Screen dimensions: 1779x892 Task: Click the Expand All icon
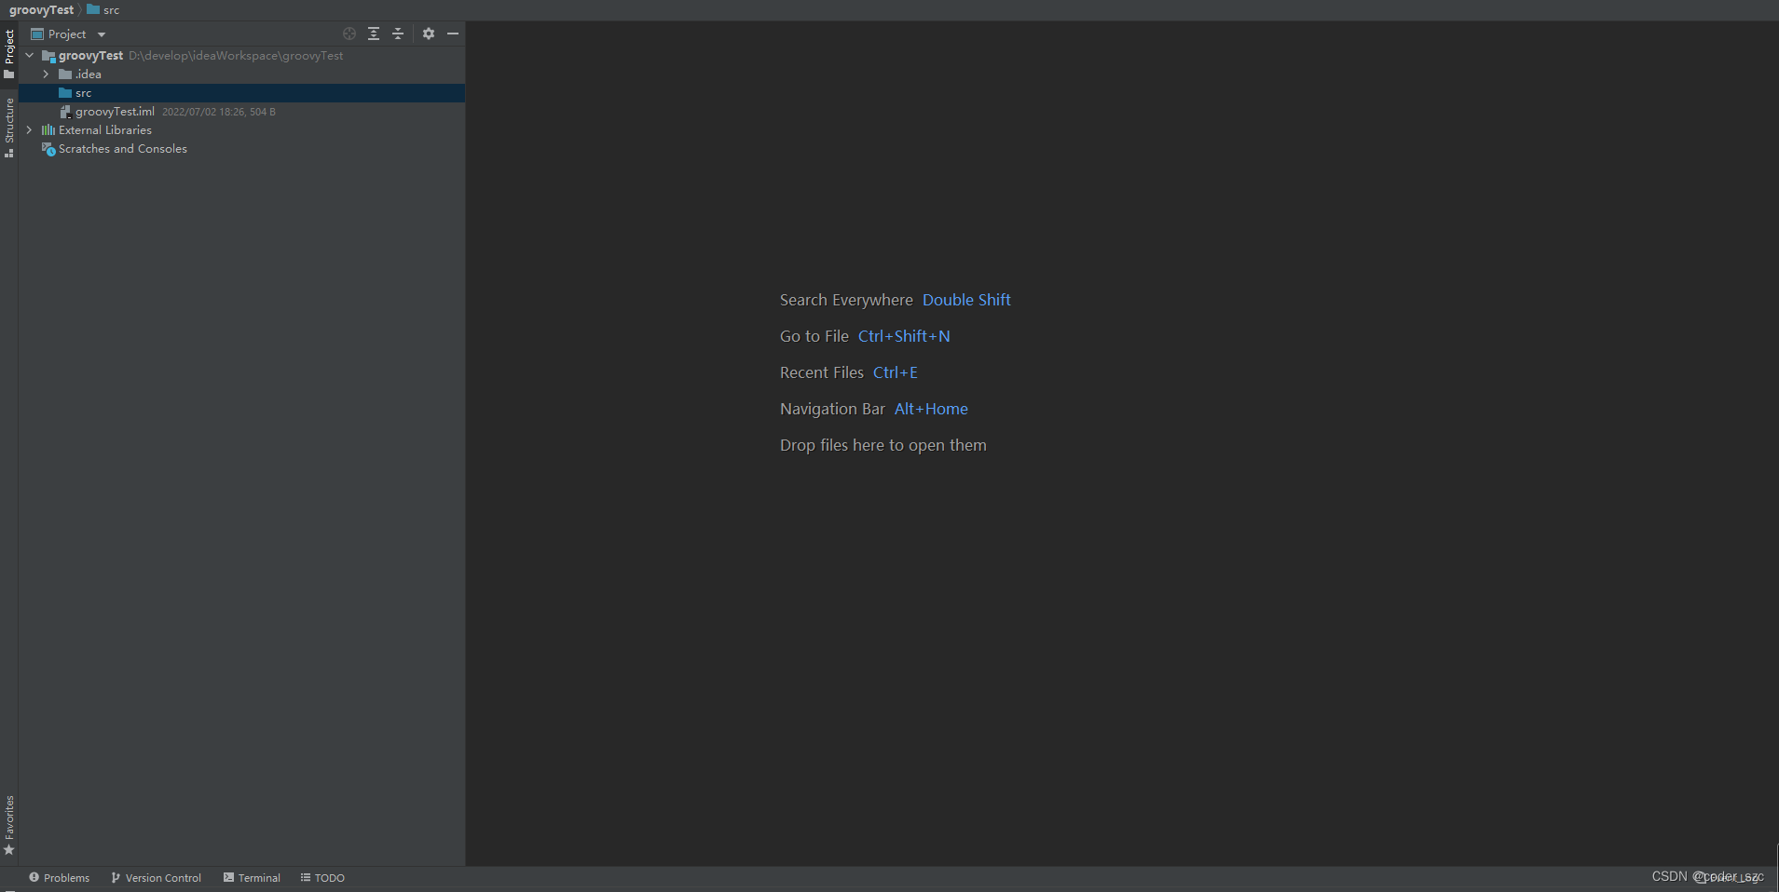(374, 34)
